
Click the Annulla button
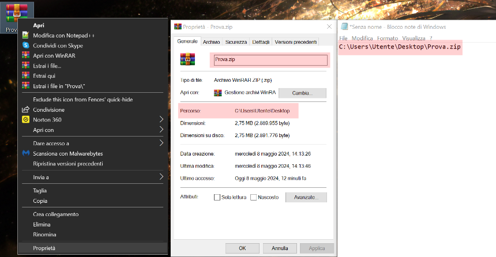pos(280,248)
